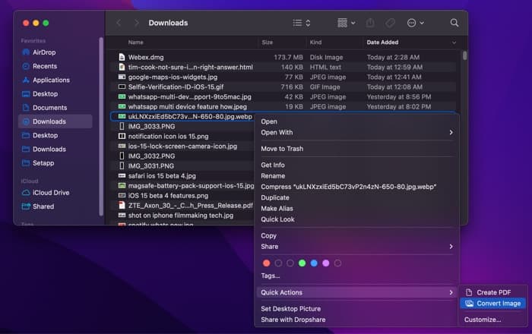Sort by Kind column header
532x334 pixels.
click(315, 43)
